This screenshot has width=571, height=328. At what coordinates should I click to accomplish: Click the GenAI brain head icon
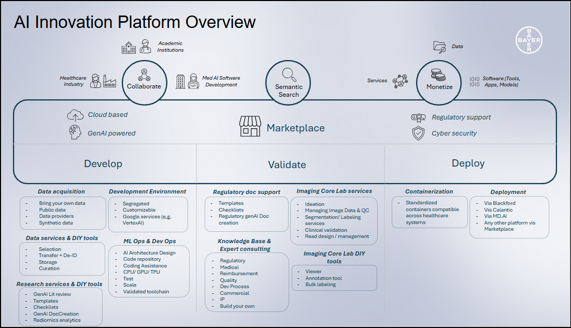click(x=76, y=132)
